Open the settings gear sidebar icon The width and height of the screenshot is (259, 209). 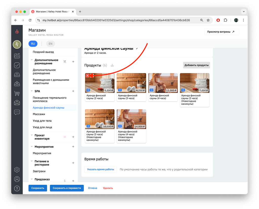click(x=17, y=170)
